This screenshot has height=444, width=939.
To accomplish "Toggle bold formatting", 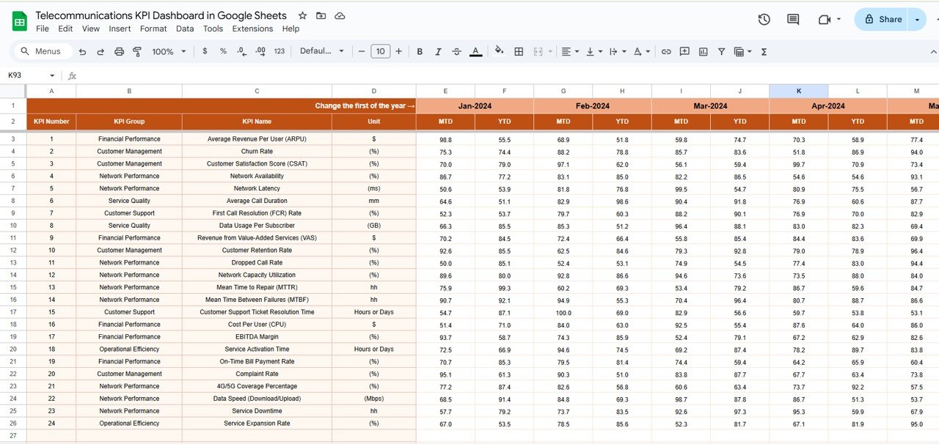I will tap(420, 51).
